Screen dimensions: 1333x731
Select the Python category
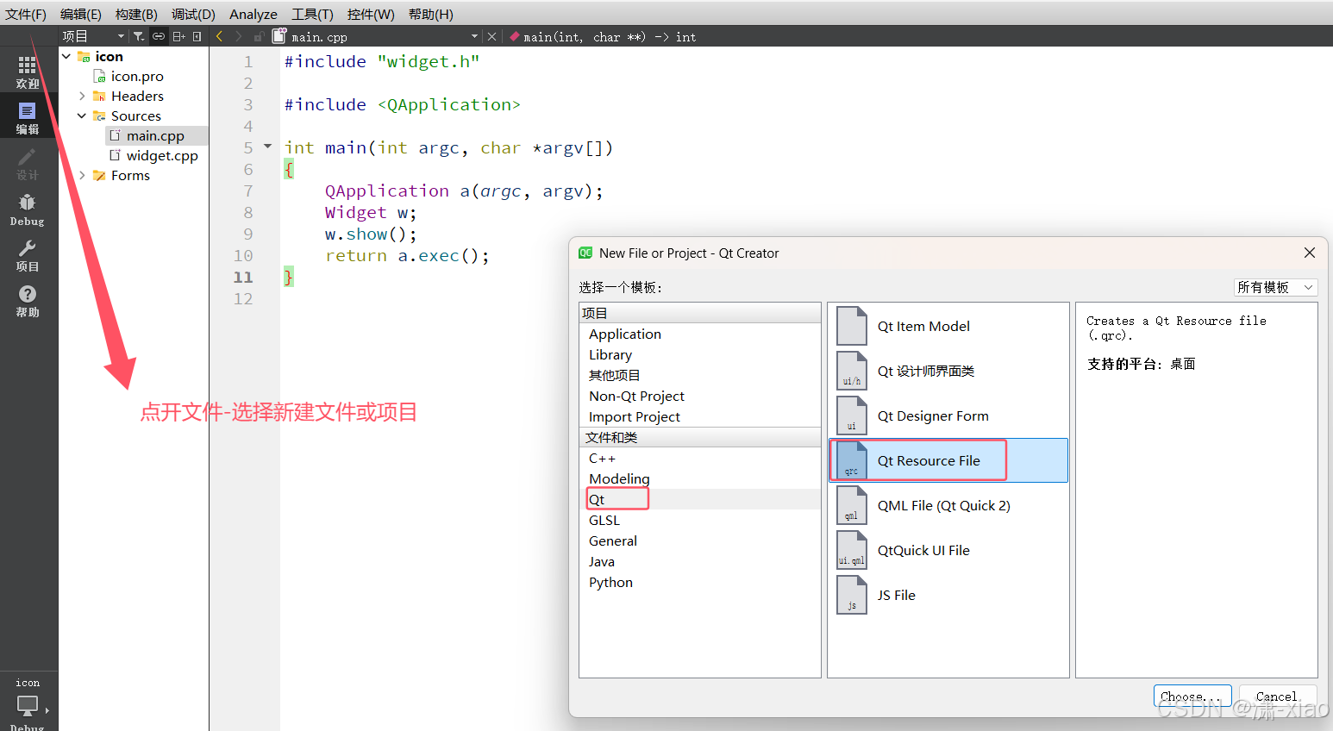[x=610, y=582]
